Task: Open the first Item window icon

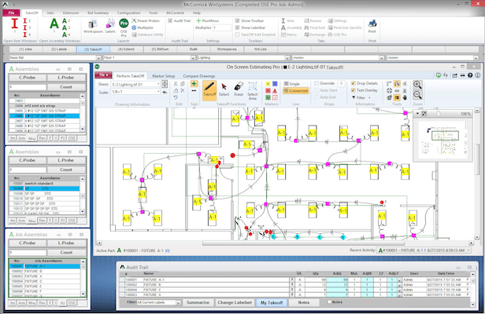Action: click(14, 24)
